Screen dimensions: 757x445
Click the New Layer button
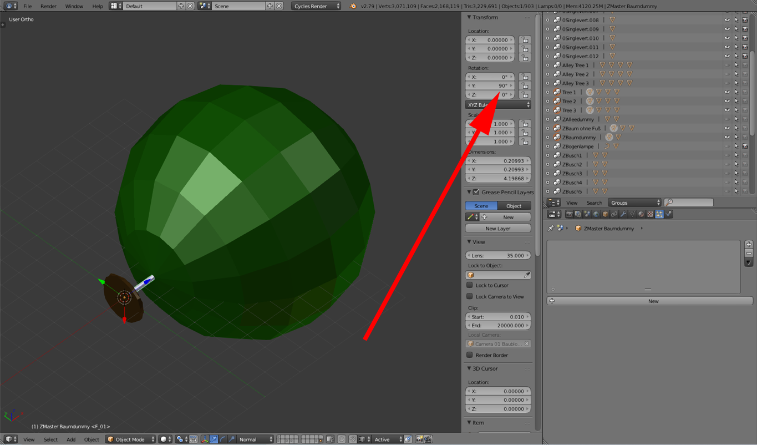(497, 229)
